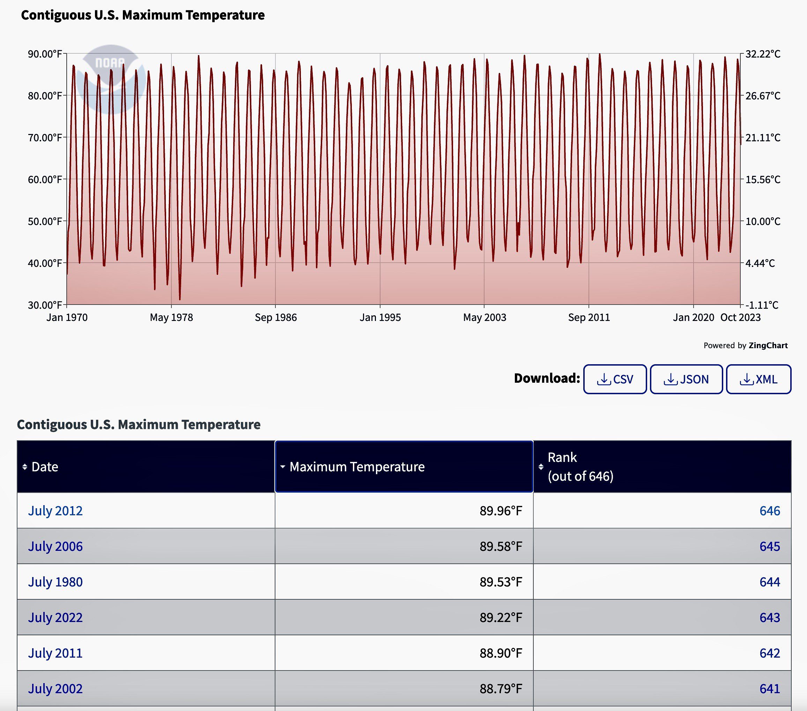Click the CSV download button
Viewport: 807px width, 711px height.
pyautogui.click(x=615, y=379)
